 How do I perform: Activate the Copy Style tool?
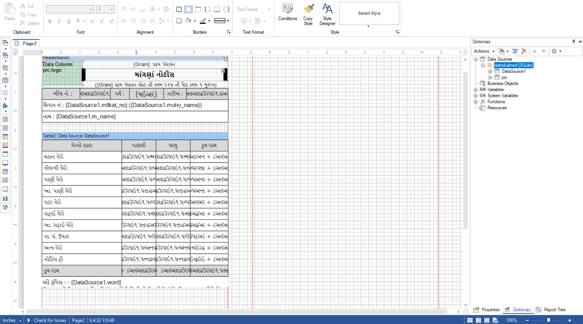coord(308,13)
